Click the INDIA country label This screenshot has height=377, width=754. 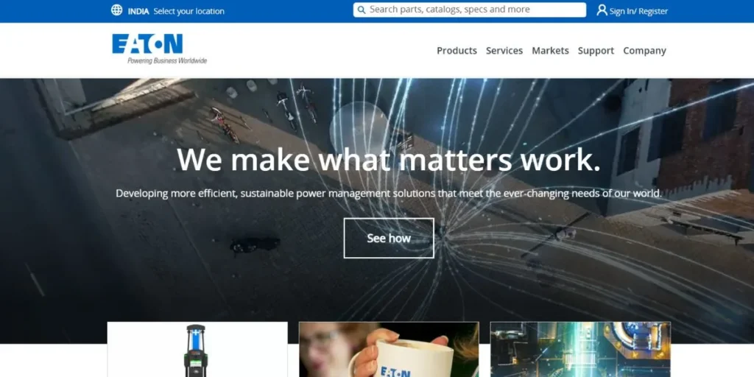(138, 11)
